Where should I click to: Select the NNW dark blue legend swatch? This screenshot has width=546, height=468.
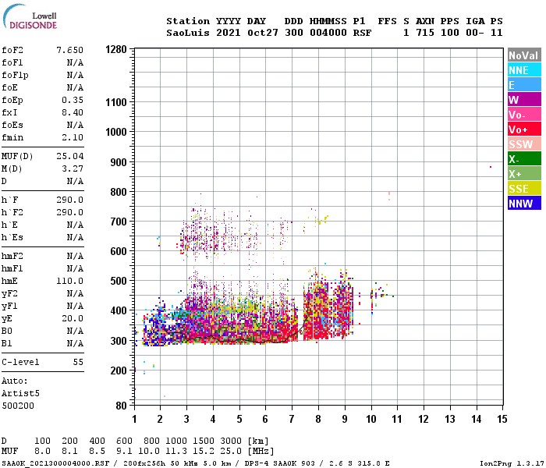point(524,203)
